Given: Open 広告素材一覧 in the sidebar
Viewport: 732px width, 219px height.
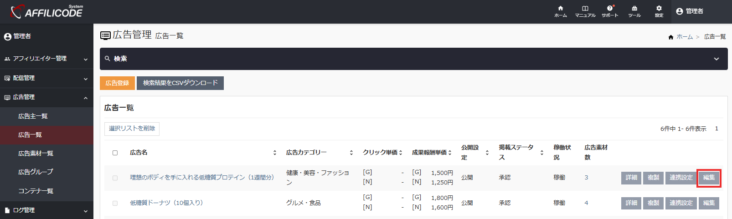Looking at the screenshot, I should click(46, 154).
